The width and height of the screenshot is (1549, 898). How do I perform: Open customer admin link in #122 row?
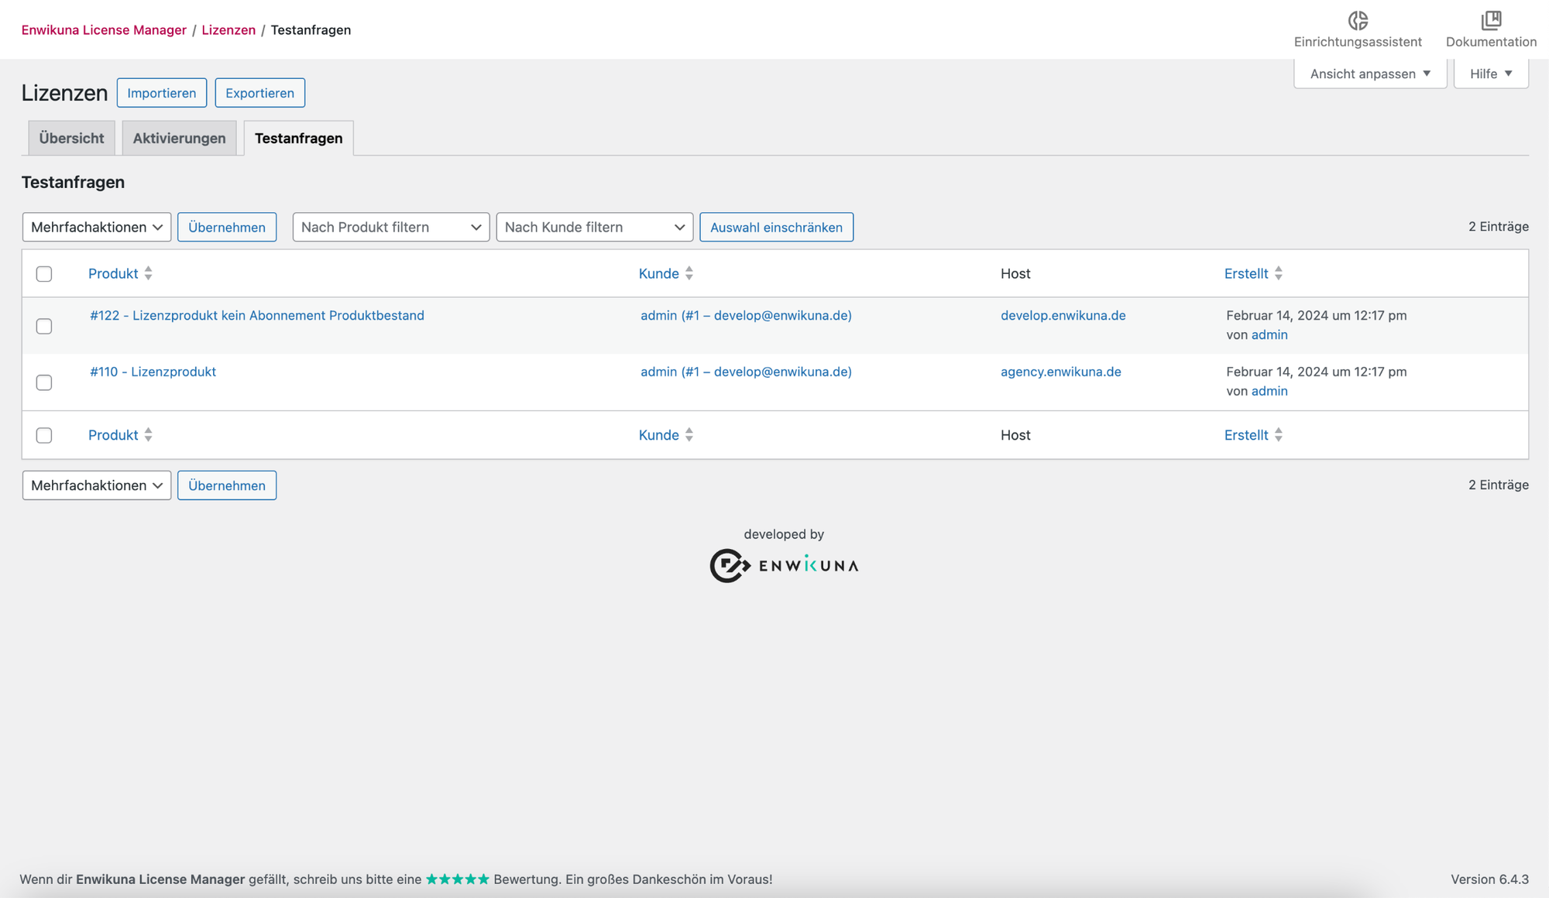(746, 315)
